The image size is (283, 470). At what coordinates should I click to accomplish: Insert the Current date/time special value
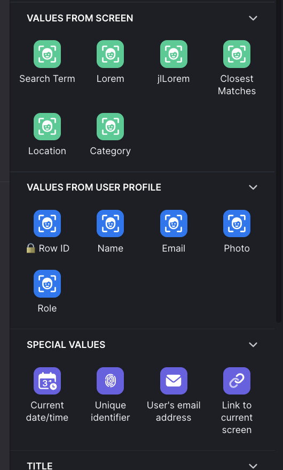tap(47, 381)
